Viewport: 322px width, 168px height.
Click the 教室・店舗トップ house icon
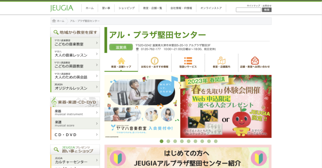121,61
